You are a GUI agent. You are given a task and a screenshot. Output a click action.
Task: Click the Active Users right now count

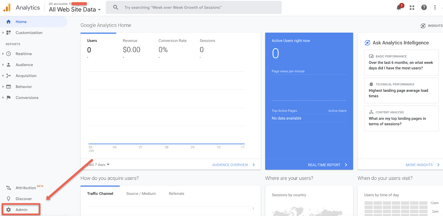coord(275,53)
